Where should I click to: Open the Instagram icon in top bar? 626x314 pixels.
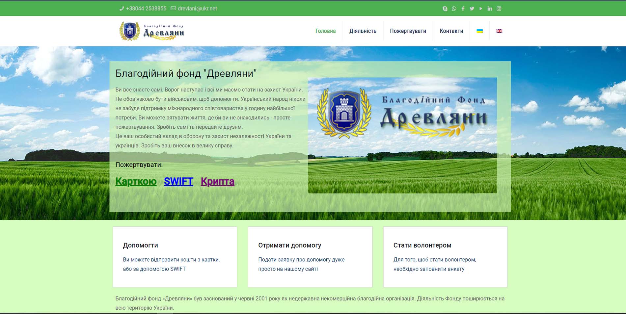click(x=499, y=9)
